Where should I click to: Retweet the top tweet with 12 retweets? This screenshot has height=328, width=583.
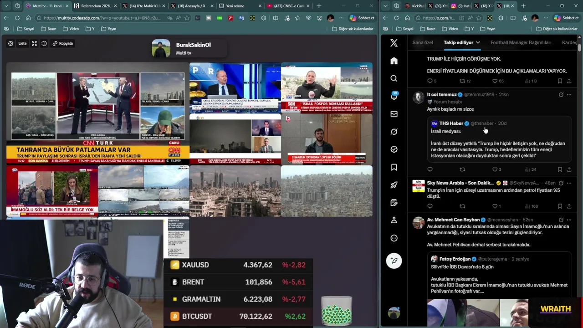click(462, 81)
